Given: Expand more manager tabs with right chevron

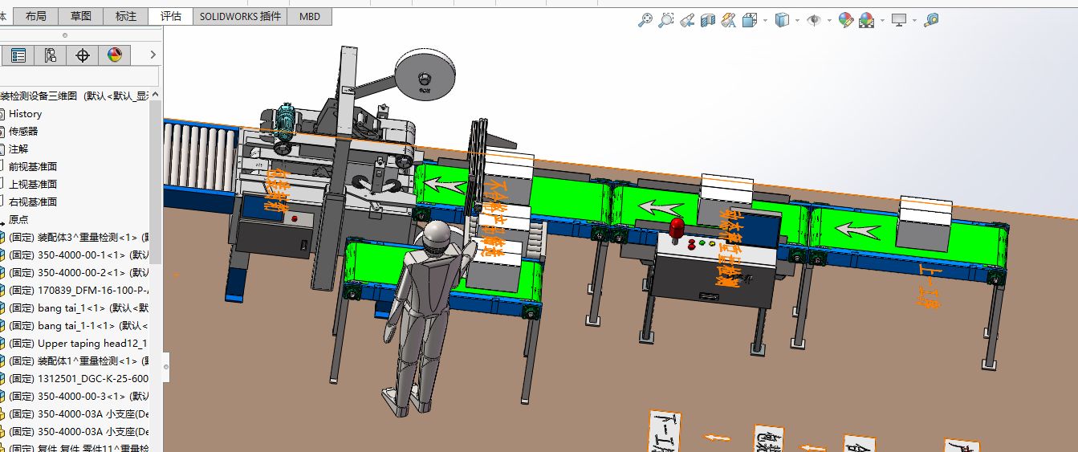Looking at the screenshot, I should [x=153, y=55].
